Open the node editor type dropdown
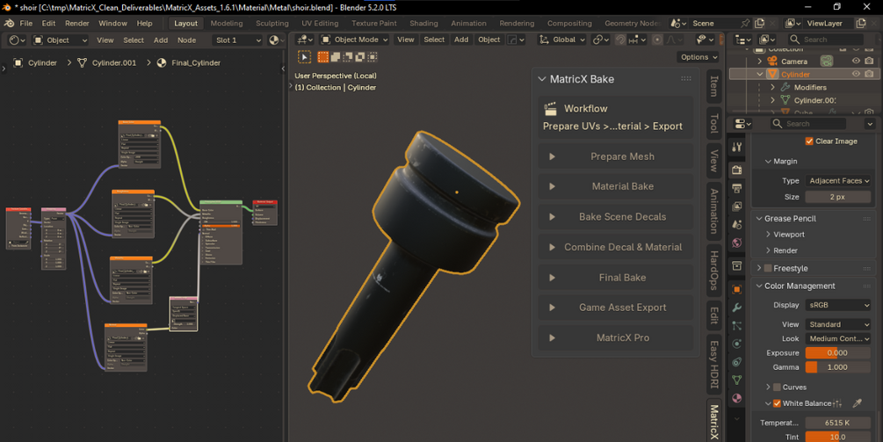The width and height of the screenshot is (883, 442). pyautogui.click(x=15, y=40)
